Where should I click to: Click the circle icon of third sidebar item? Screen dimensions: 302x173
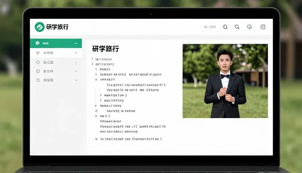pos(38,63)
